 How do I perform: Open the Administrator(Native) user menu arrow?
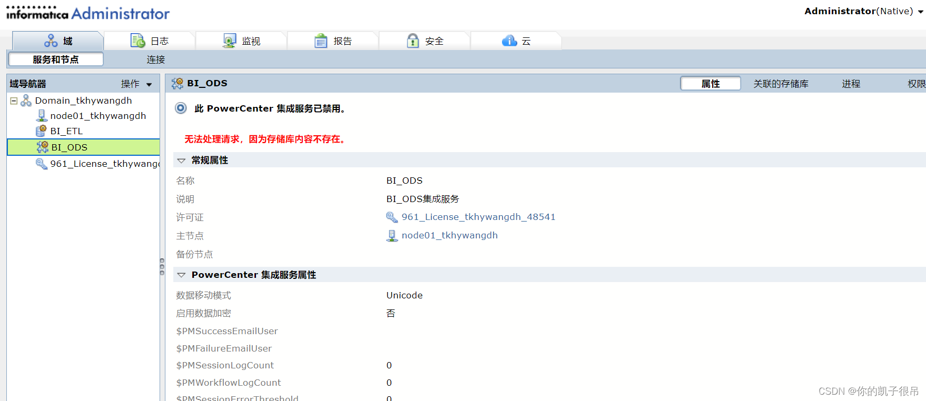[x=920, y=12]
